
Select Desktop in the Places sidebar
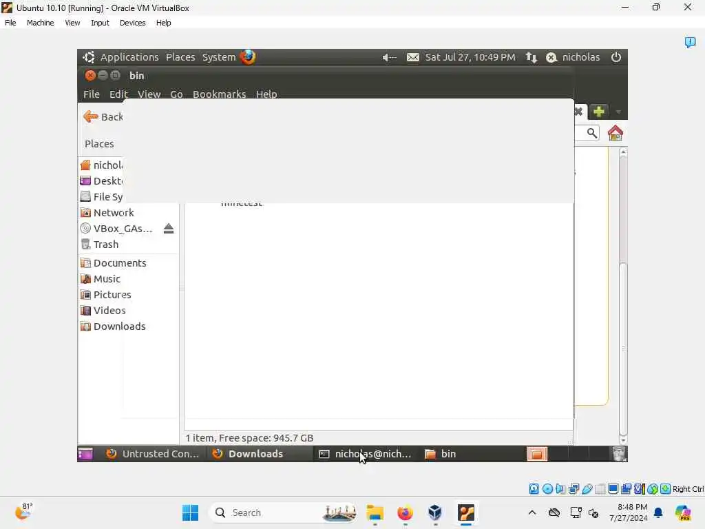[101, 181]
